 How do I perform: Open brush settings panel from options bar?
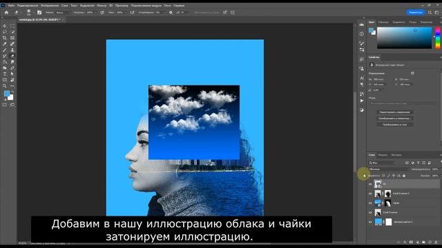(39, 12)
